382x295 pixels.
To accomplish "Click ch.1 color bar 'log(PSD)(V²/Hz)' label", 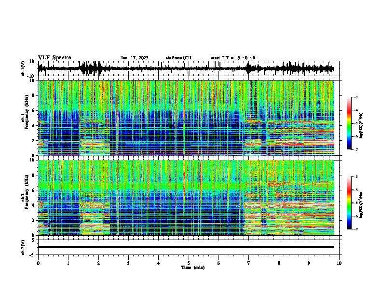I will pyautogui.click(x=361, y=126).
